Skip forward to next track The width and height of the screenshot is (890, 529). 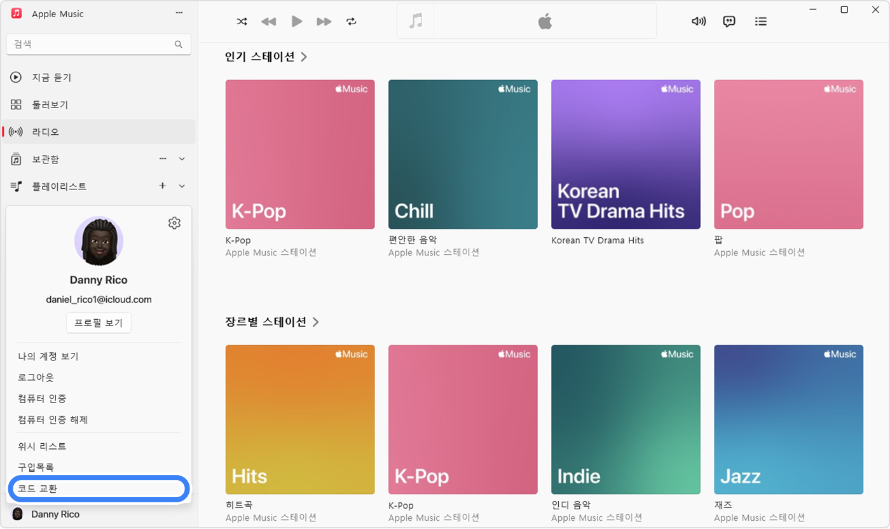(324, 22)
